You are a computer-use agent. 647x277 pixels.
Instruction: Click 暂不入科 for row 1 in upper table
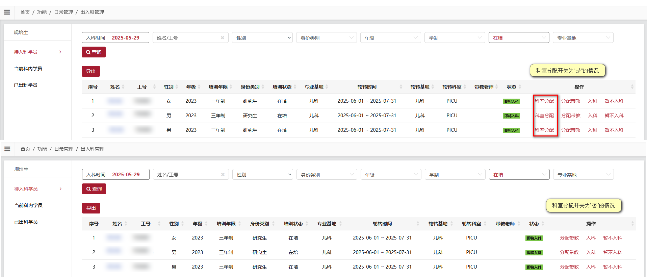(x=614, y=101)
